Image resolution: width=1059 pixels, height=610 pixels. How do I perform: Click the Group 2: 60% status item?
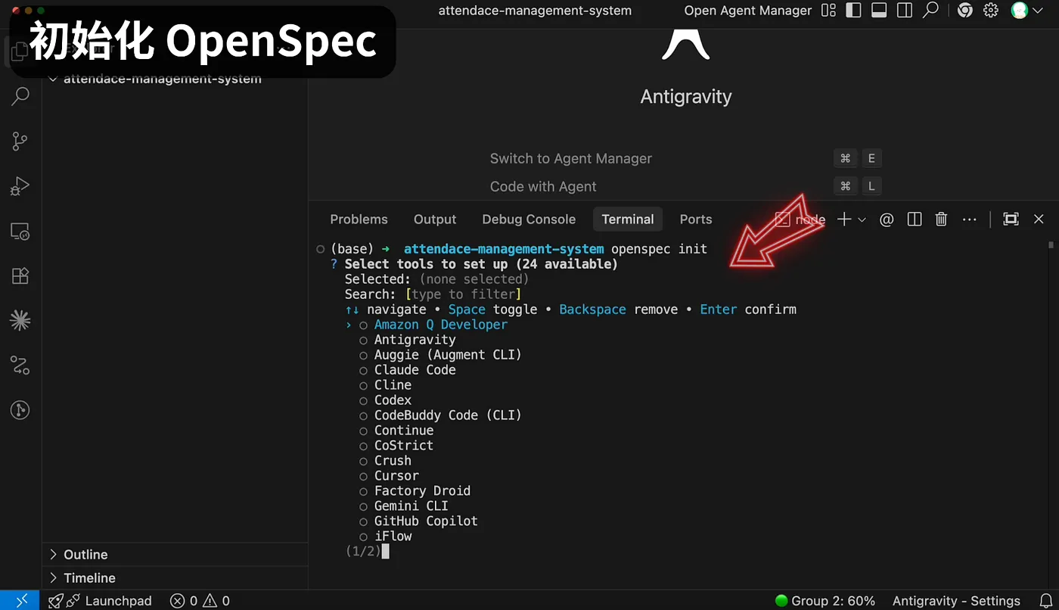pos(825,601)
